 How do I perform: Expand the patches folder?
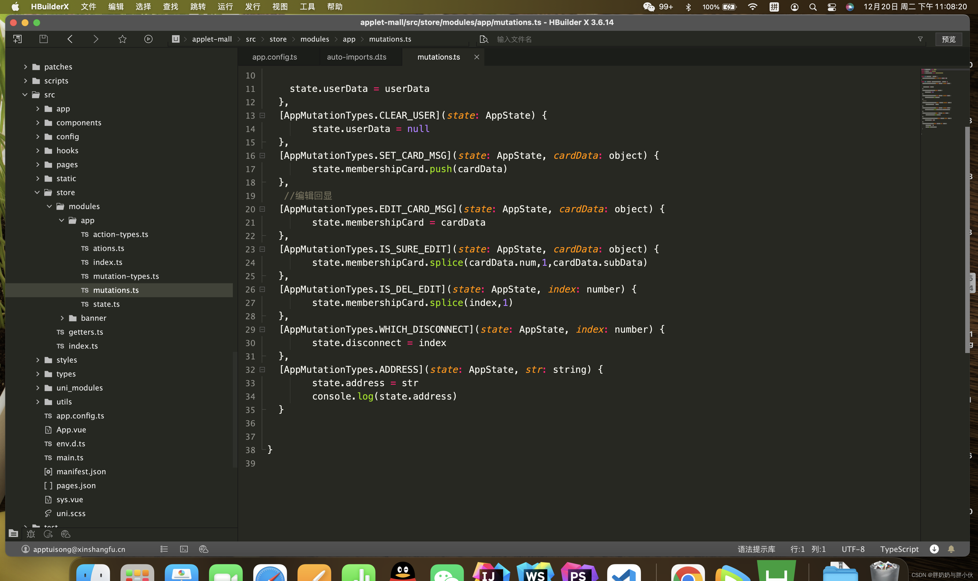pyautogui.click(x=26, y=67)
